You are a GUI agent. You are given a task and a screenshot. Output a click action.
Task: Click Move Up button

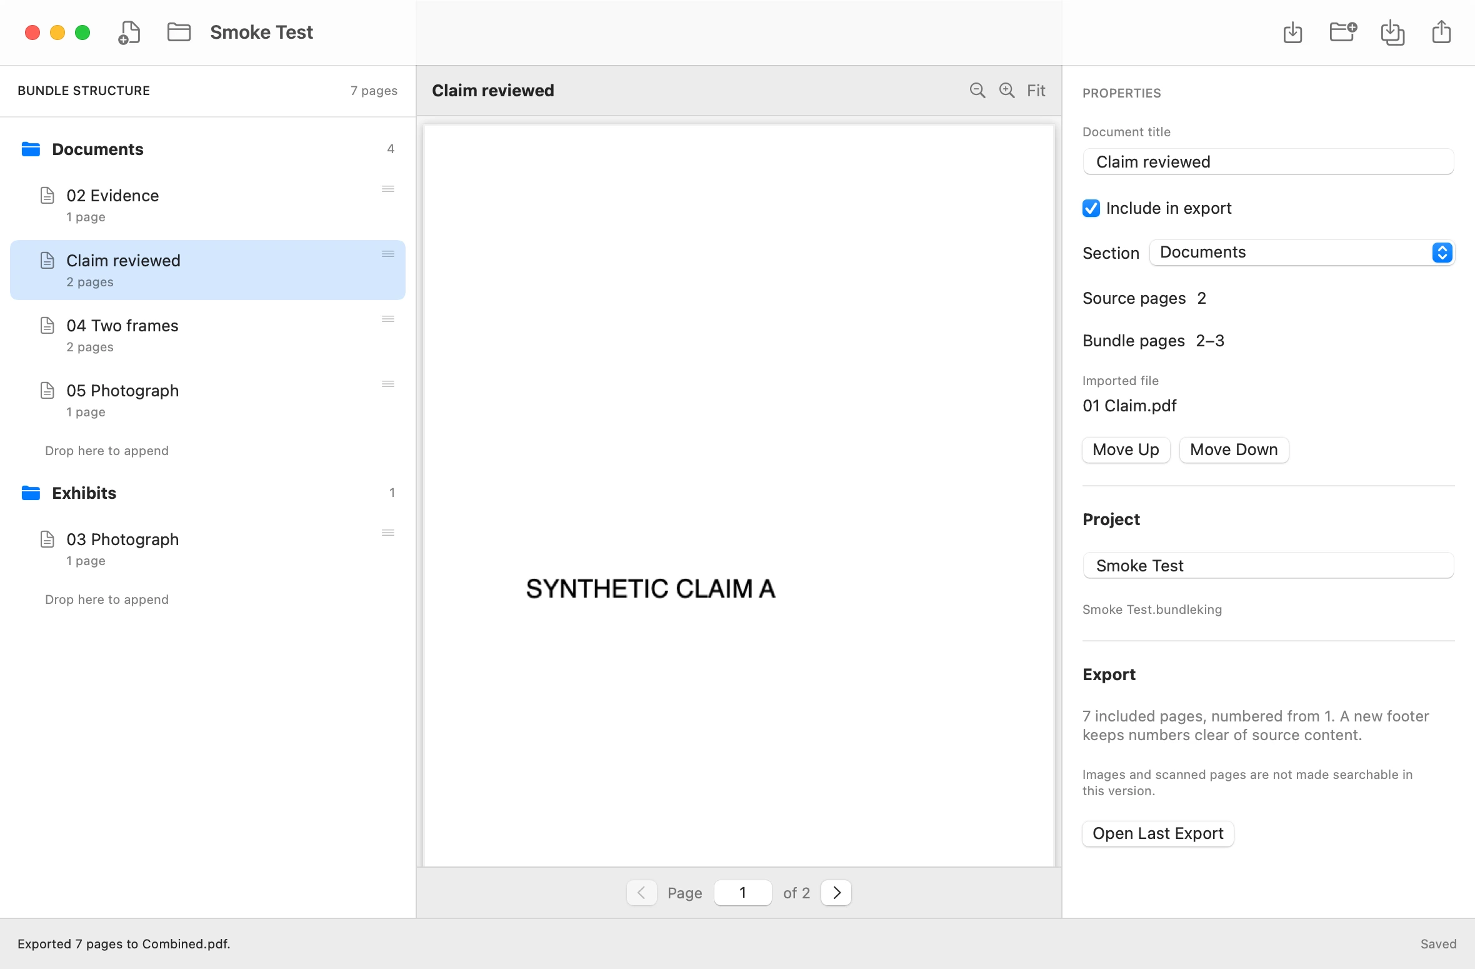(x=1126, y=450)
